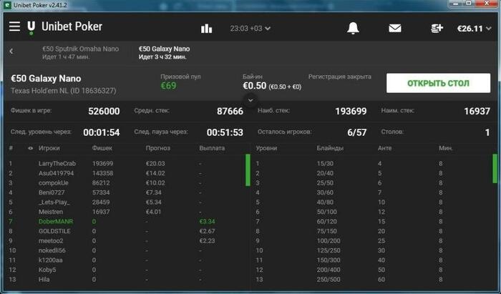Select the highlighted DoberMANR player row
This screenshot has height=294, width=501.
click(127, 221)
